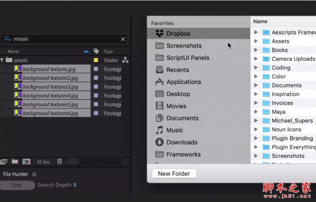
Task: Clear the project search field with X
Action: 123,39
